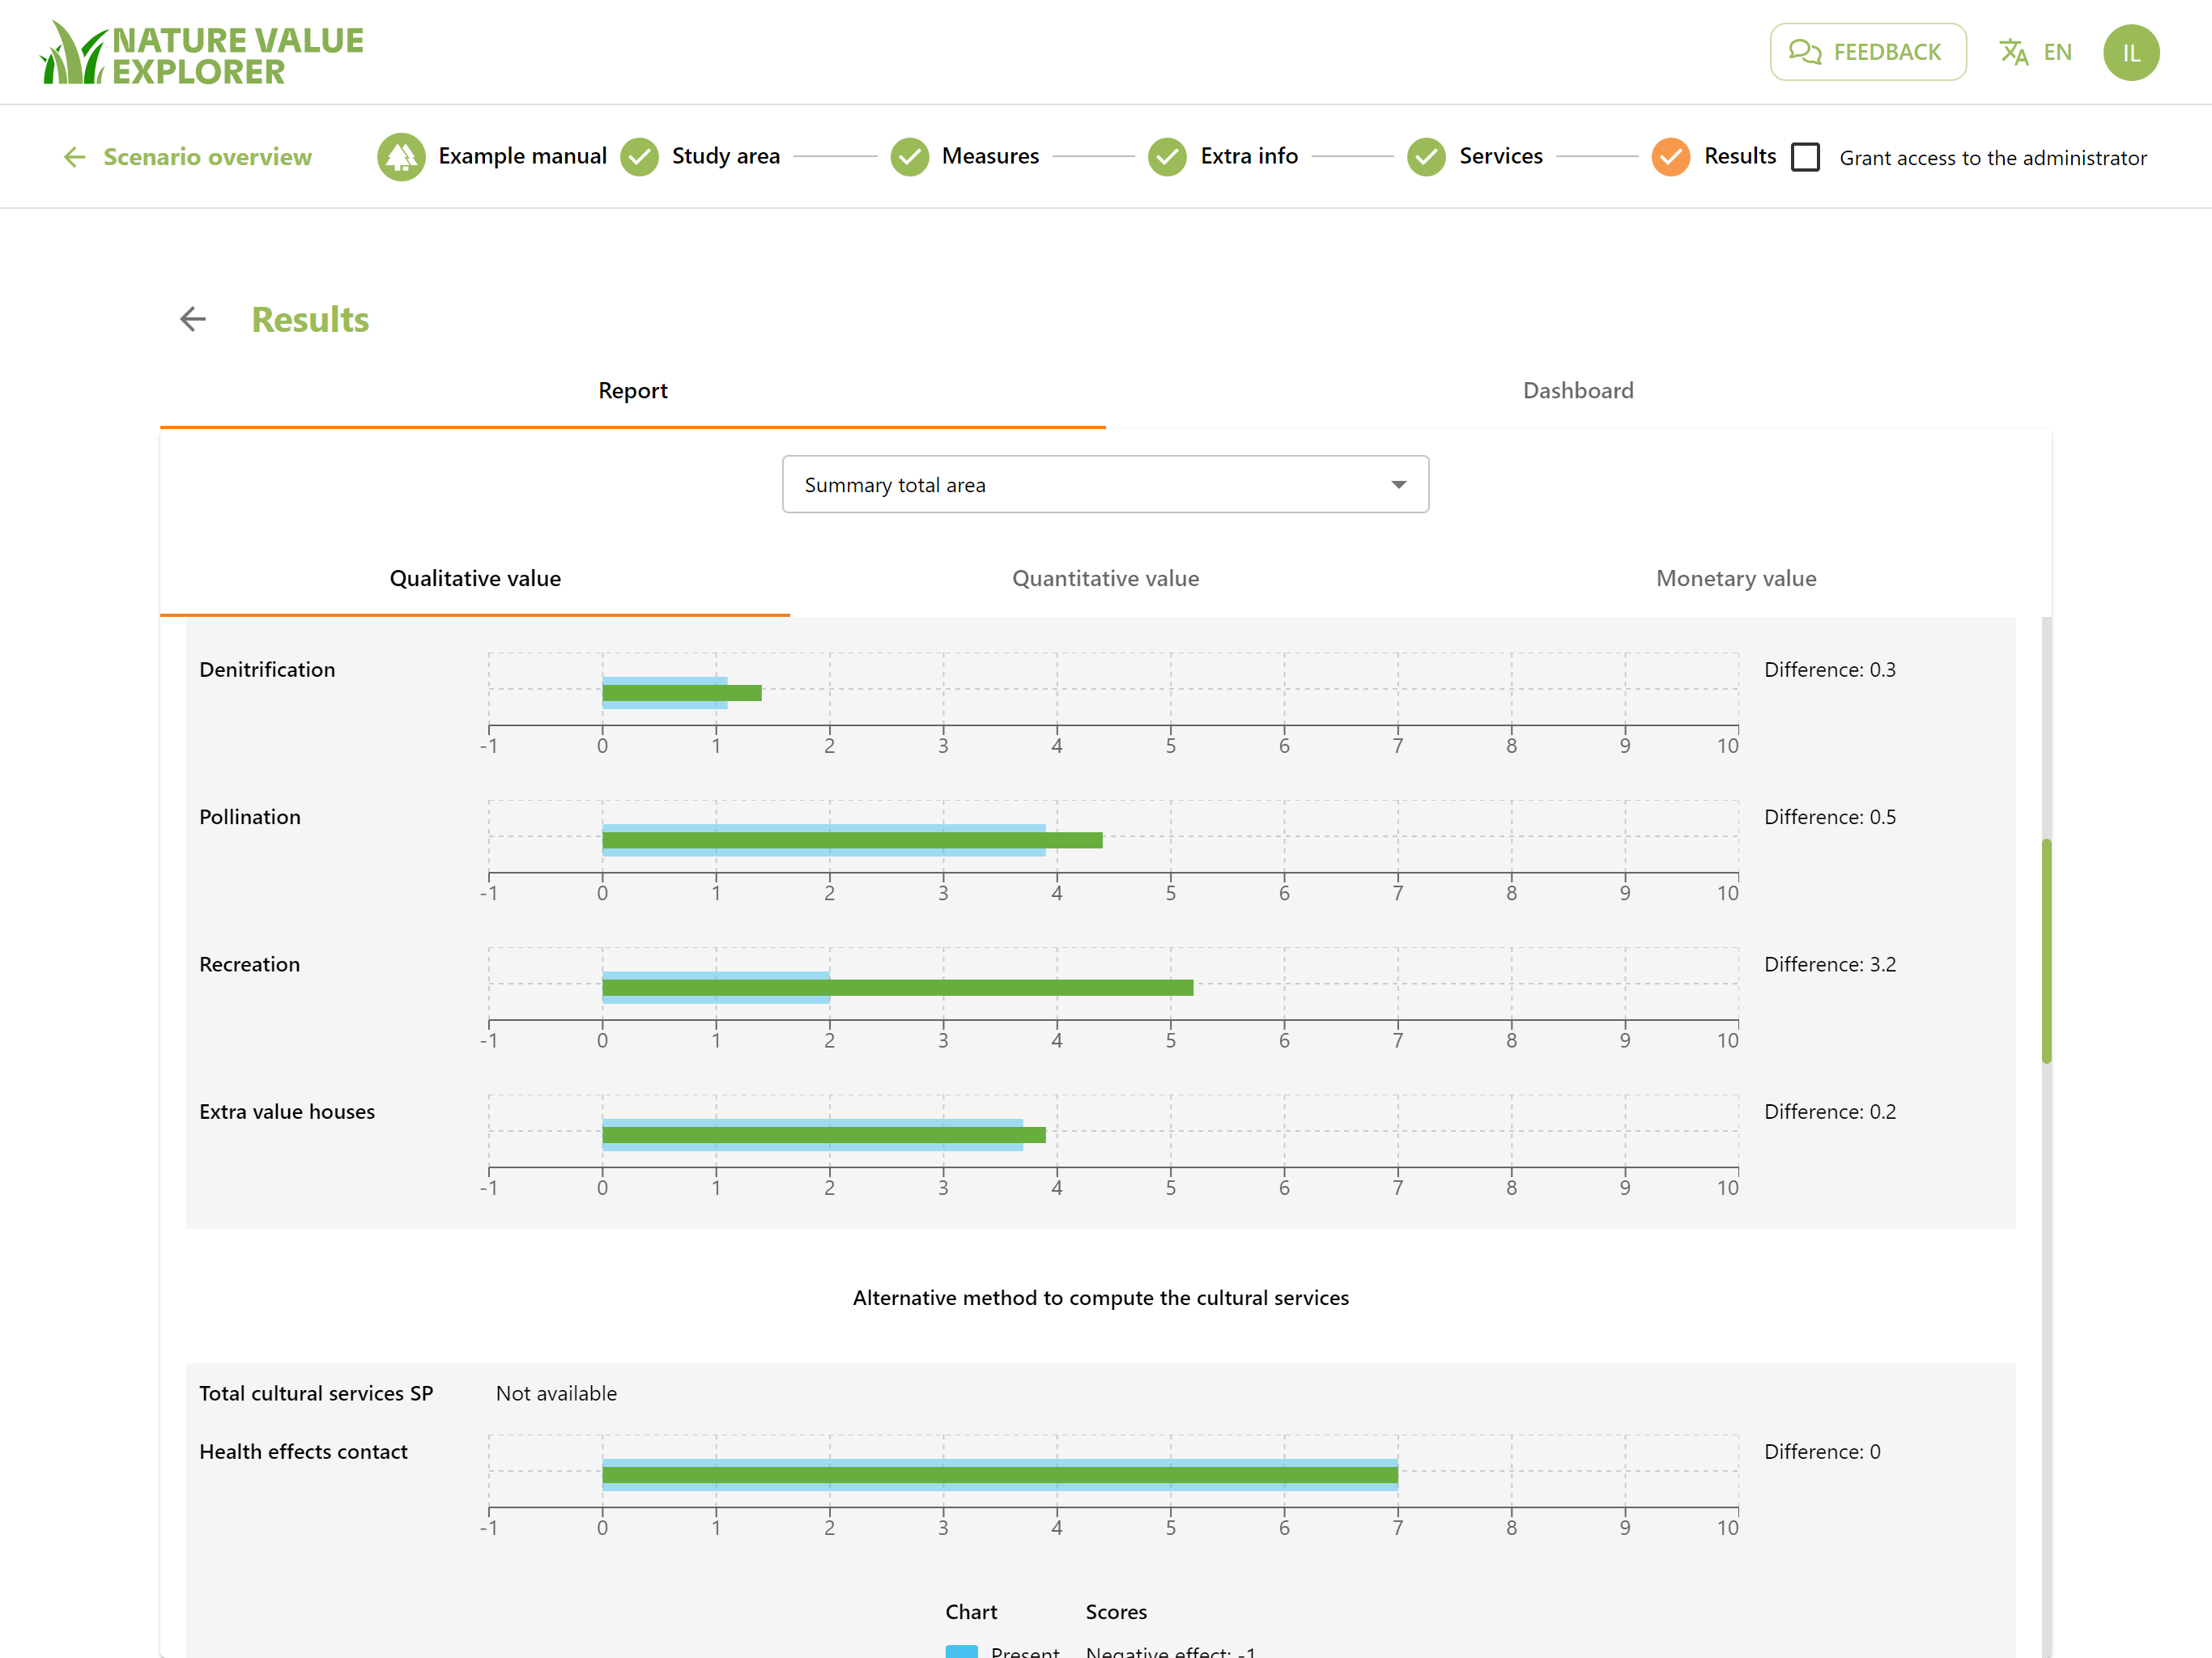Click the Study area checkmark step icon

point(639,157)
